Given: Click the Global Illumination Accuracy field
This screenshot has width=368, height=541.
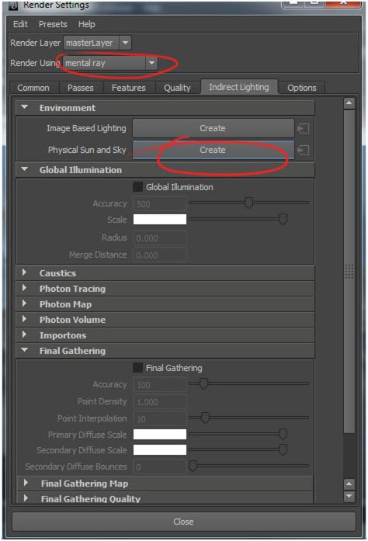Looking at the screenshot, I should pyautogui.click(x=160, y=203).
